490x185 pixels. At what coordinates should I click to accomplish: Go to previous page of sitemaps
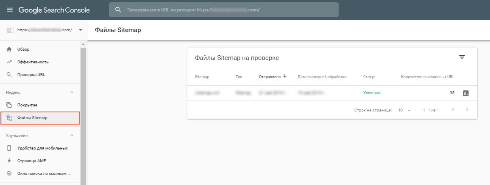pos(453,110)
